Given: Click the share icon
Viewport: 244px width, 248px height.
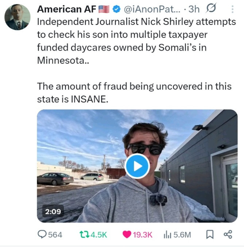Looking at the screenshot, I should coord(228,234).
